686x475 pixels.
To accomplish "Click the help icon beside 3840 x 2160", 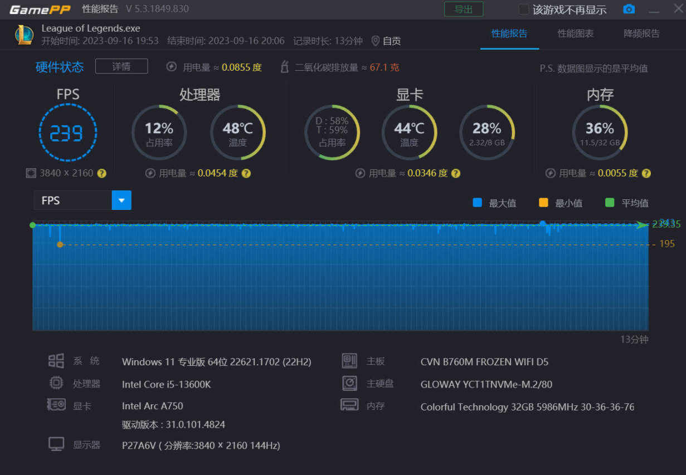I will pyautogui.click(x=101, y=173).
